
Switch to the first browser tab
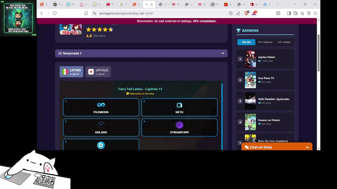44,4
